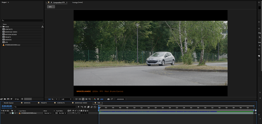Click the Fast Previews viewer icon
Image resolution: width=262 pixels, height=124 pixels.
(77, 99)
